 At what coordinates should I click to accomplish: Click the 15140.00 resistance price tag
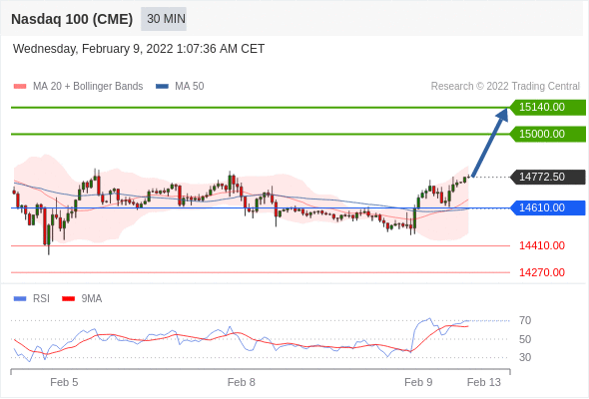(x=548, y=108)
